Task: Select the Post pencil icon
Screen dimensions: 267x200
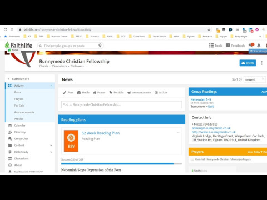Action: [65, 92]
